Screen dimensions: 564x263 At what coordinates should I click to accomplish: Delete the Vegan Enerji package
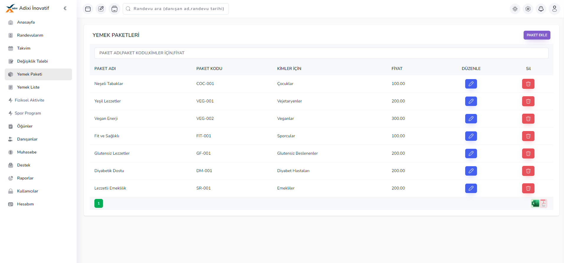[x=528, y=119]
